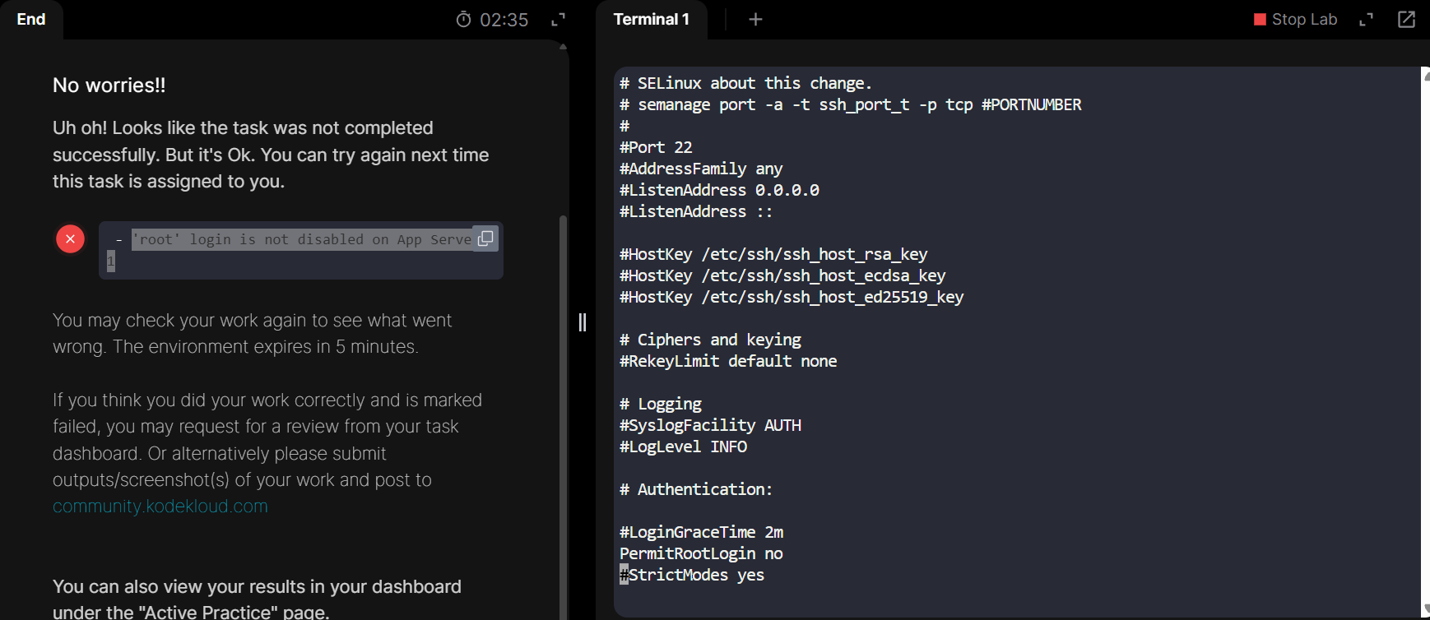Switch to the Terminal 1 tab

tap(651, 20)
